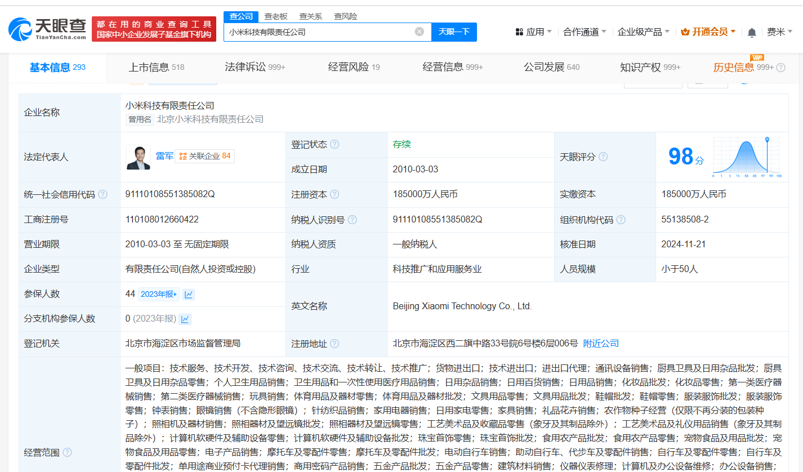Viewport: 803px width, 472px height.
Task: Expand the 合作通道 dropdown
Action: (585, 32)
